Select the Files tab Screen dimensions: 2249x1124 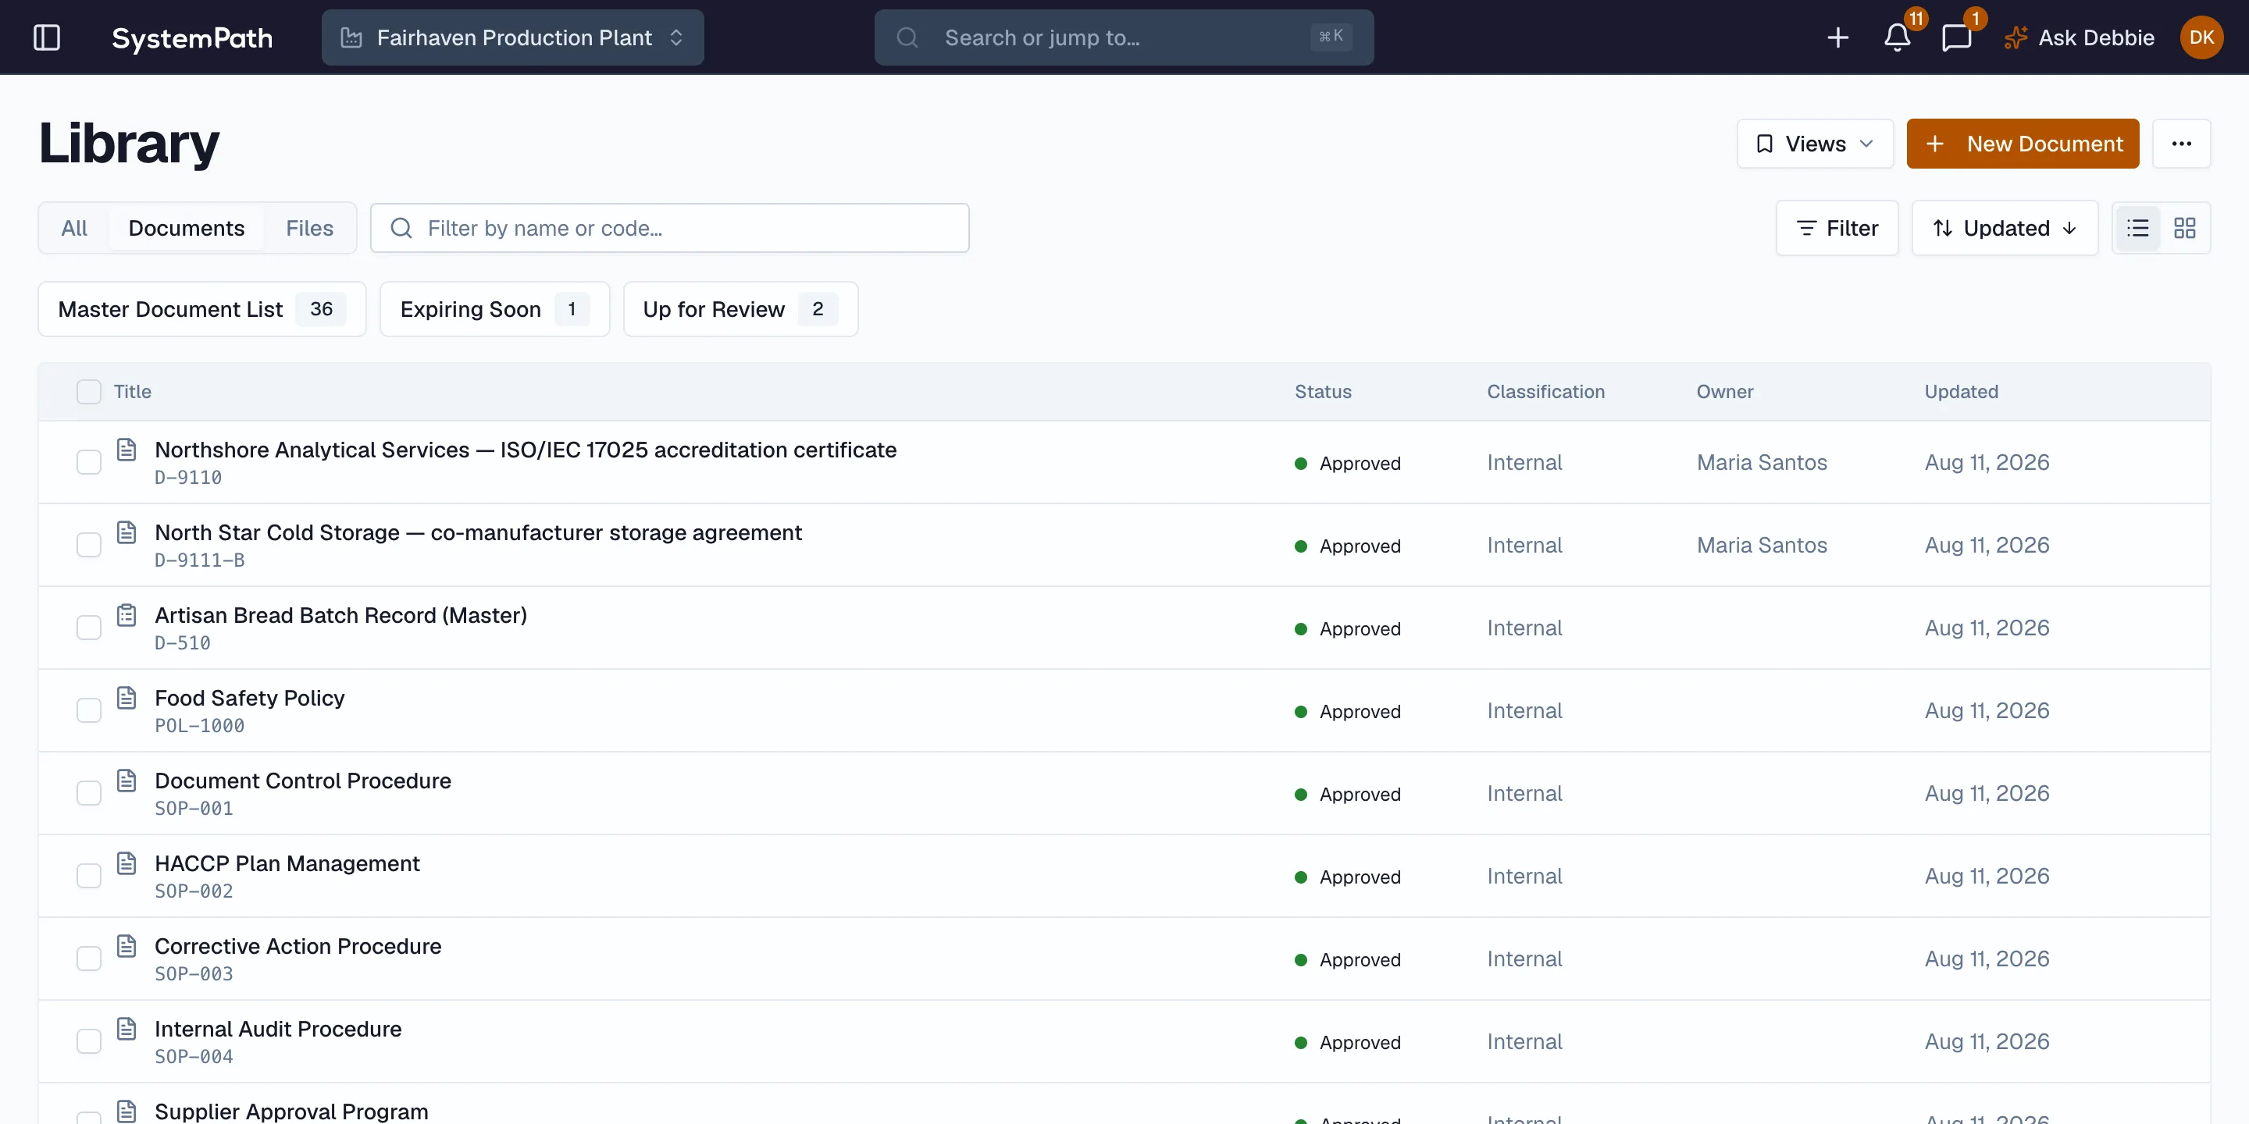309,229
